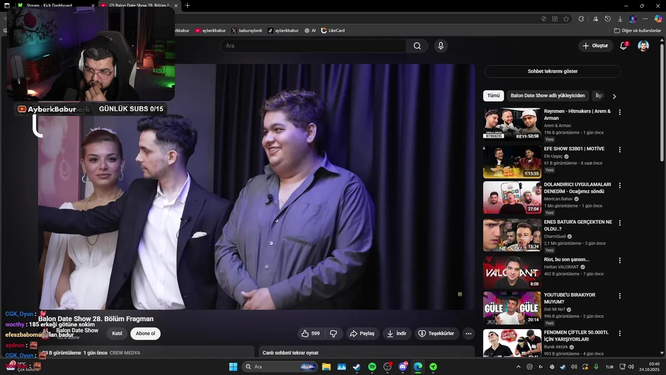Open File Explorer from taskbar
The width and height of the screenshot is (666, 375).
pos(326,367)
